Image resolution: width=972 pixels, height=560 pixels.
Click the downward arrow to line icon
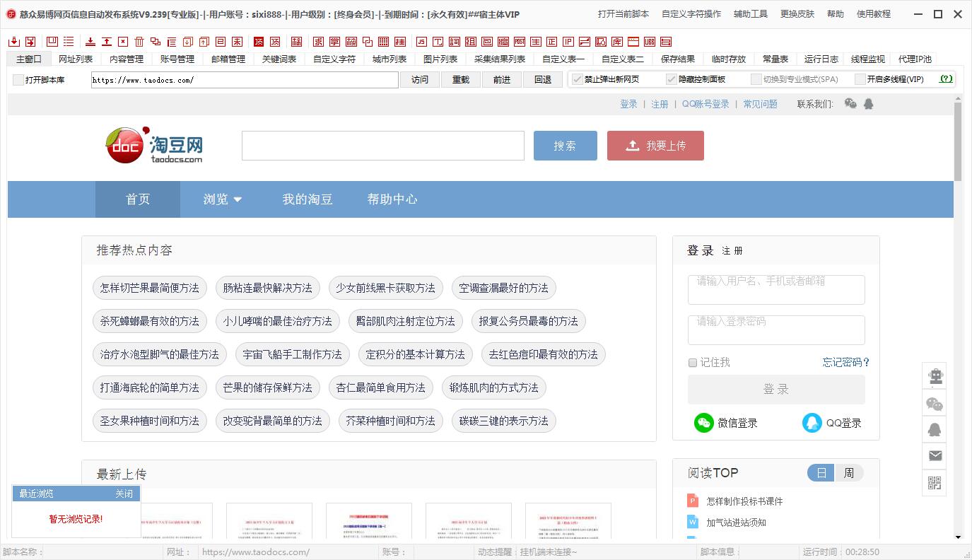pyautogui.click(x=90, y=42)
